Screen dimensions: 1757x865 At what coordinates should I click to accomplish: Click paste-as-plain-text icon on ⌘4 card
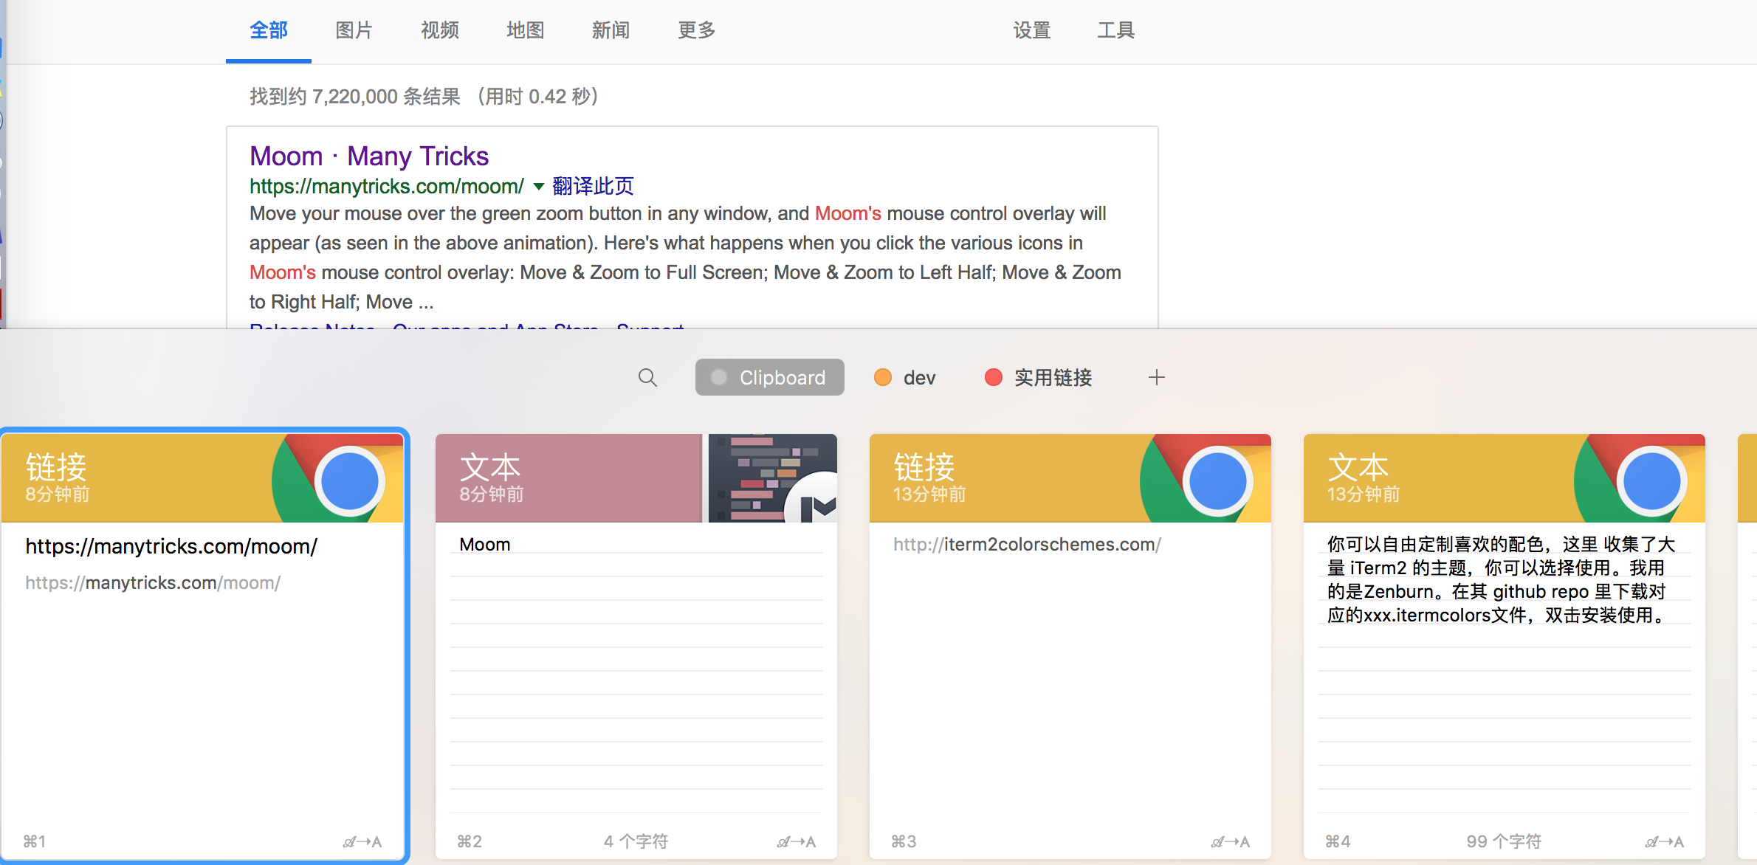coord(1665,842)
